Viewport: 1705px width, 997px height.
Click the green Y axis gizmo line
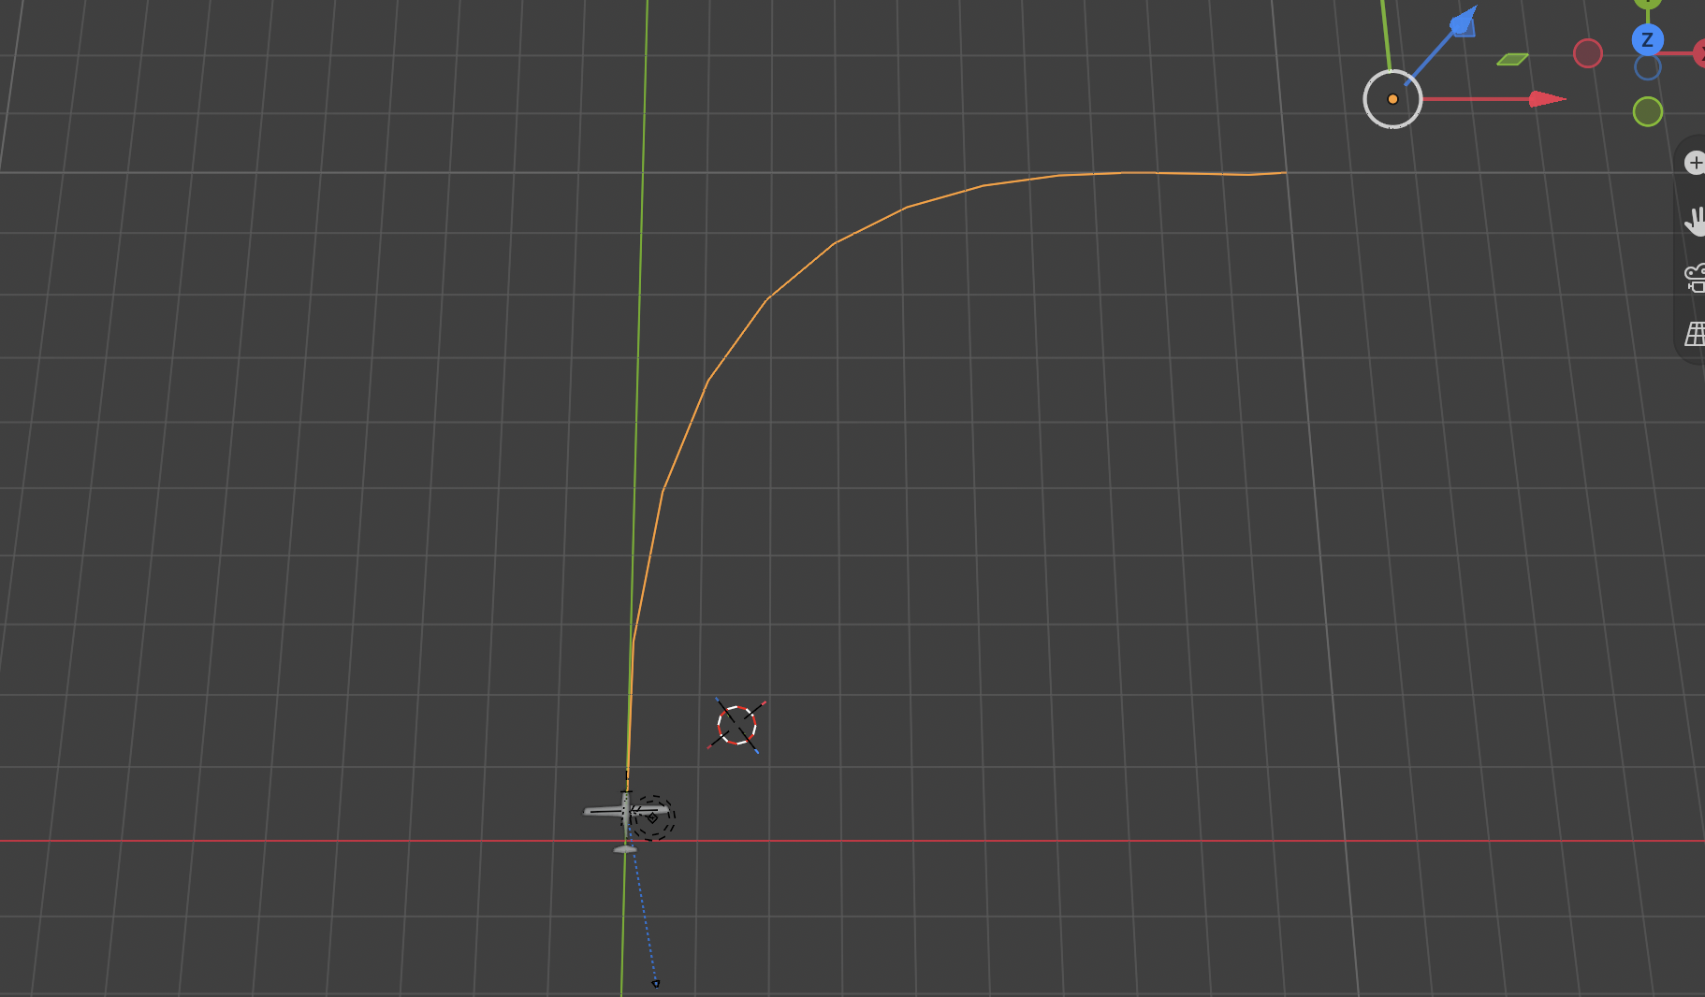1385,35
